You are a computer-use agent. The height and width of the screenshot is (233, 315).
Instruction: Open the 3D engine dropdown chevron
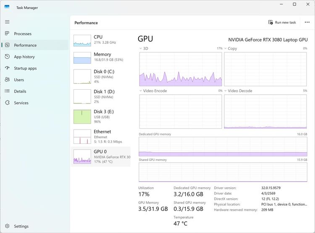141,48
